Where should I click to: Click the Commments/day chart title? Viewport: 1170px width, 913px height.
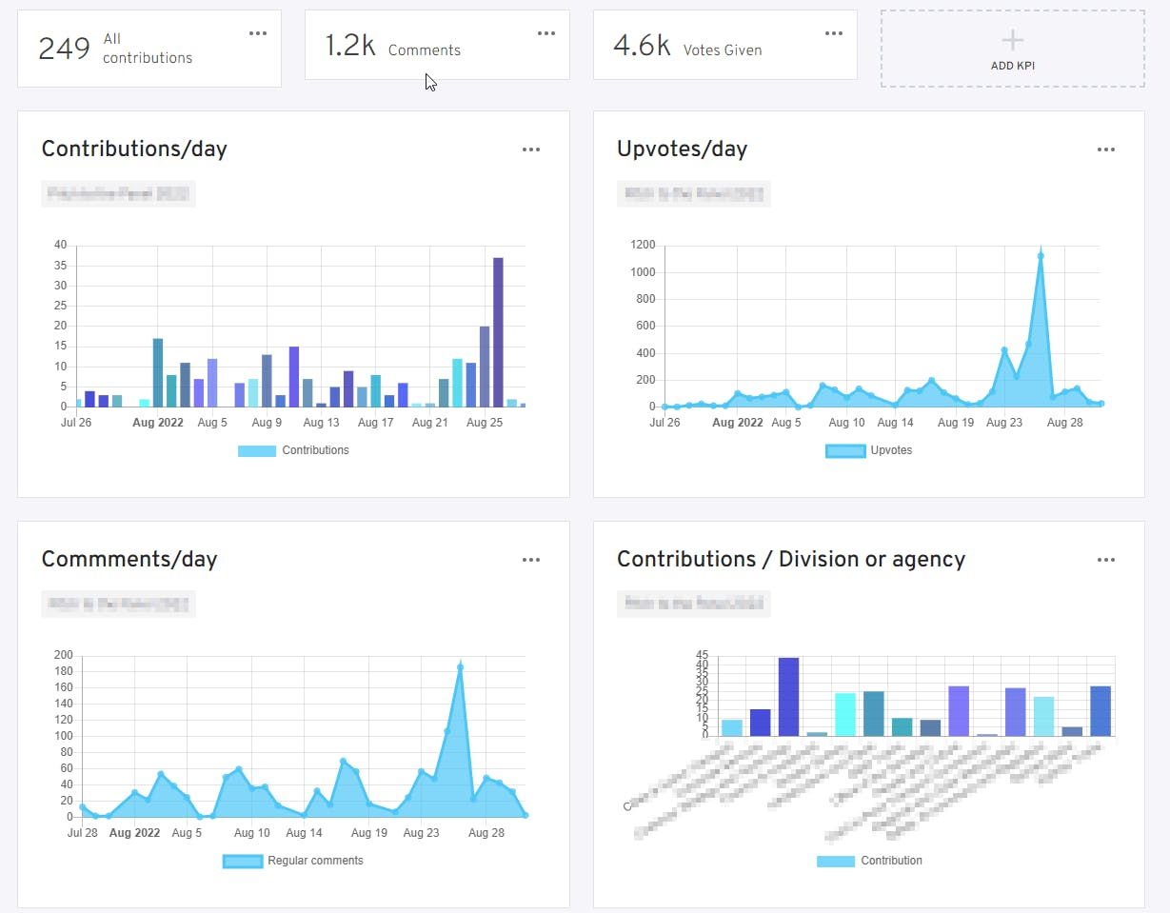pyautogui.click(x=129, y=559)
